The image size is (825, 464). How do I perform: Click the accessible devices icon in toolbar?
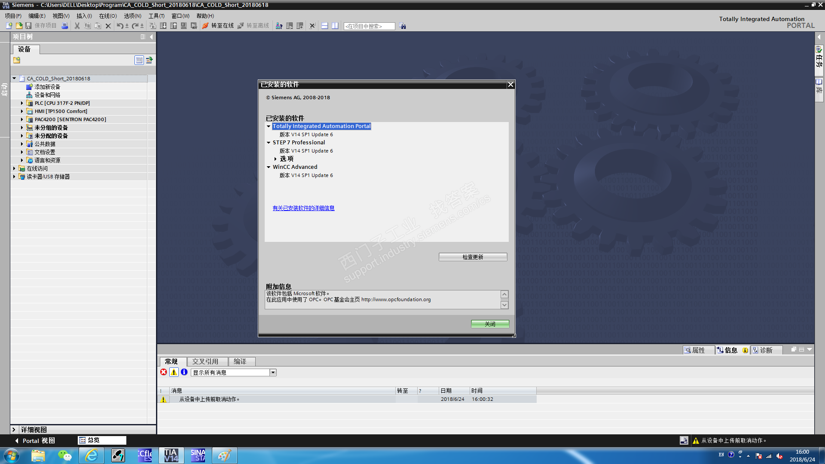click(279, 26)
